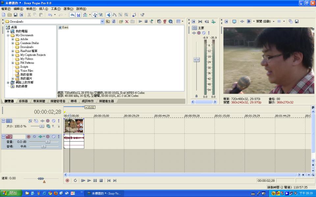Click the Cut scissors icon

[29, 15]
